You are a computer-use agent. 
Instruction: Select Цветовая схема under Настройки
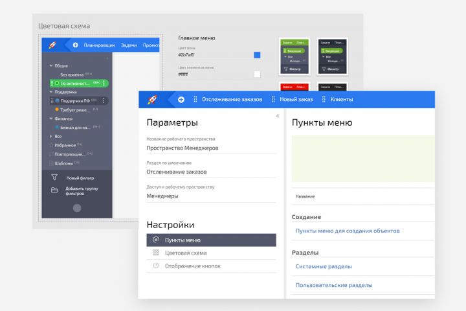point(211,253)
